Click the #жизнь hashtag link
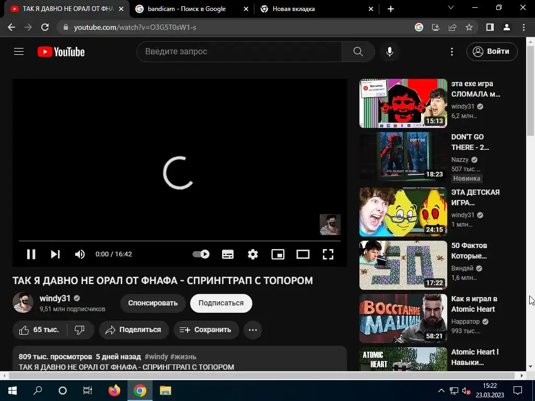This screenshot has width=535, height=401. click(x=183, y=357)
